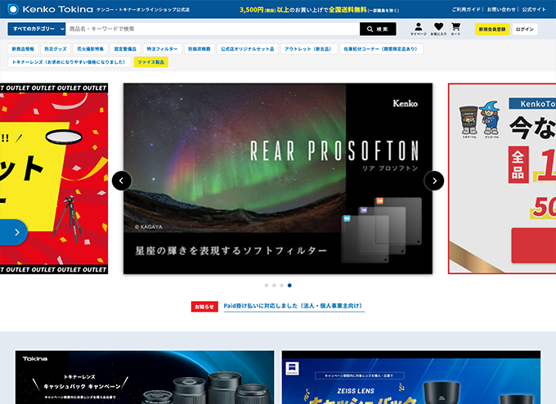Click the previous slide arrow on carousel
The height and width of the screenshot is (404, 556).
click(x=122, y=180)
